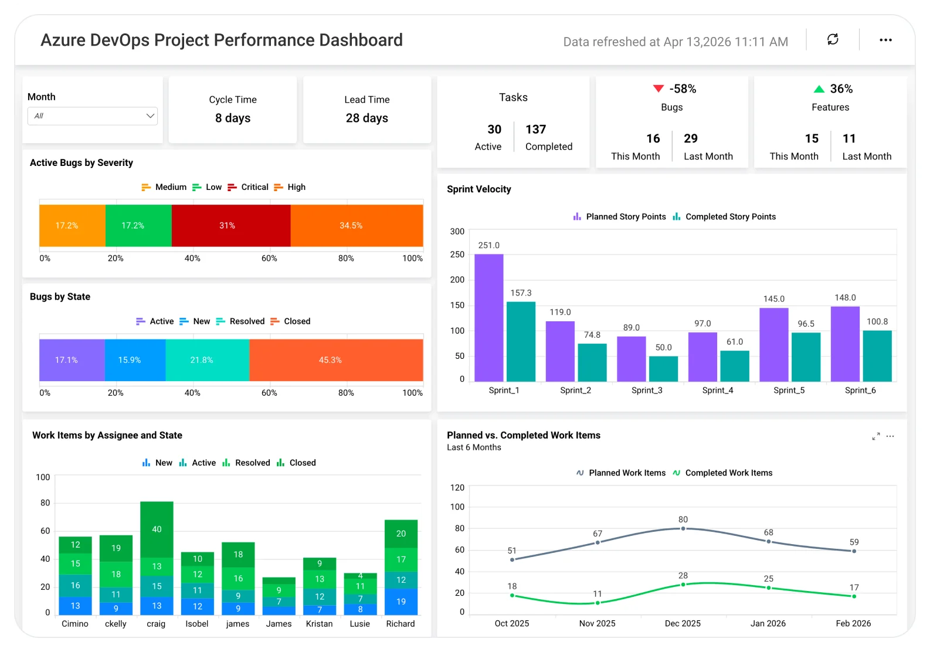Hide Planned Story Points series
The height and width of the screenshot is (652, 930).
(x=619, y=217)
